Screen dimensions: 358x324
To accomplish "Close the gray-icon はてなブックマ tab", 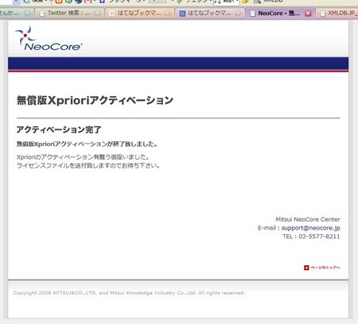I will [x=167, y=13].
